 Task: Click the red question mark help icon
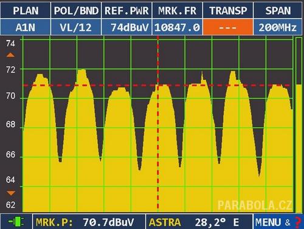(x=298, y=222)
